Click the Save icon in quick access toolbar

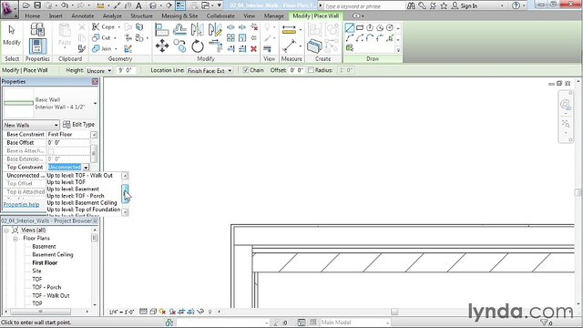click(x=37, y=5)
